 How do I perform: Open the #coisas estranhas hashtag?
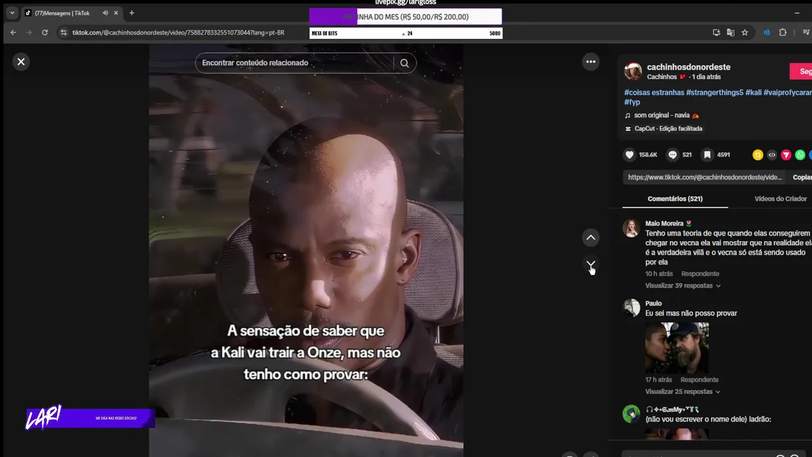click(654, 93)
